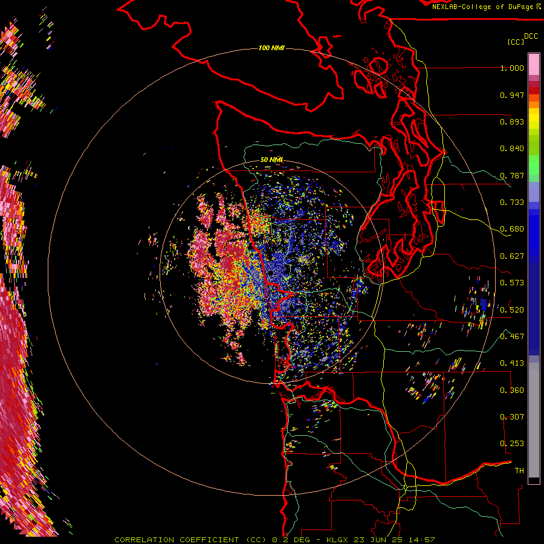Click the 1.000 legend value
Screen dimensions: 544x544
pyautogui.click(x=512, y=68)
